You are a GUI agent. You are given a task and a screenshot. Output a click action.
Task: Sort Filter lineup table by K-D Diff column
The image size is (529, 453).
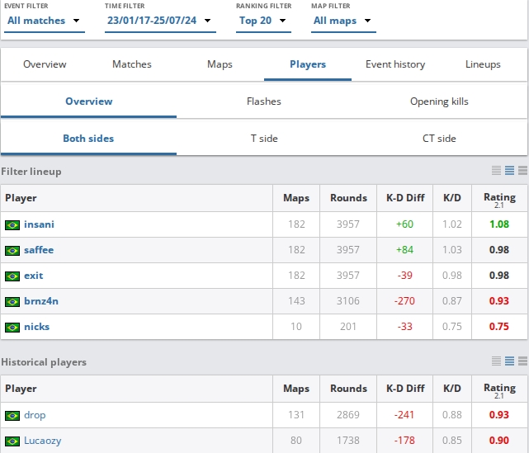[405, 198]
